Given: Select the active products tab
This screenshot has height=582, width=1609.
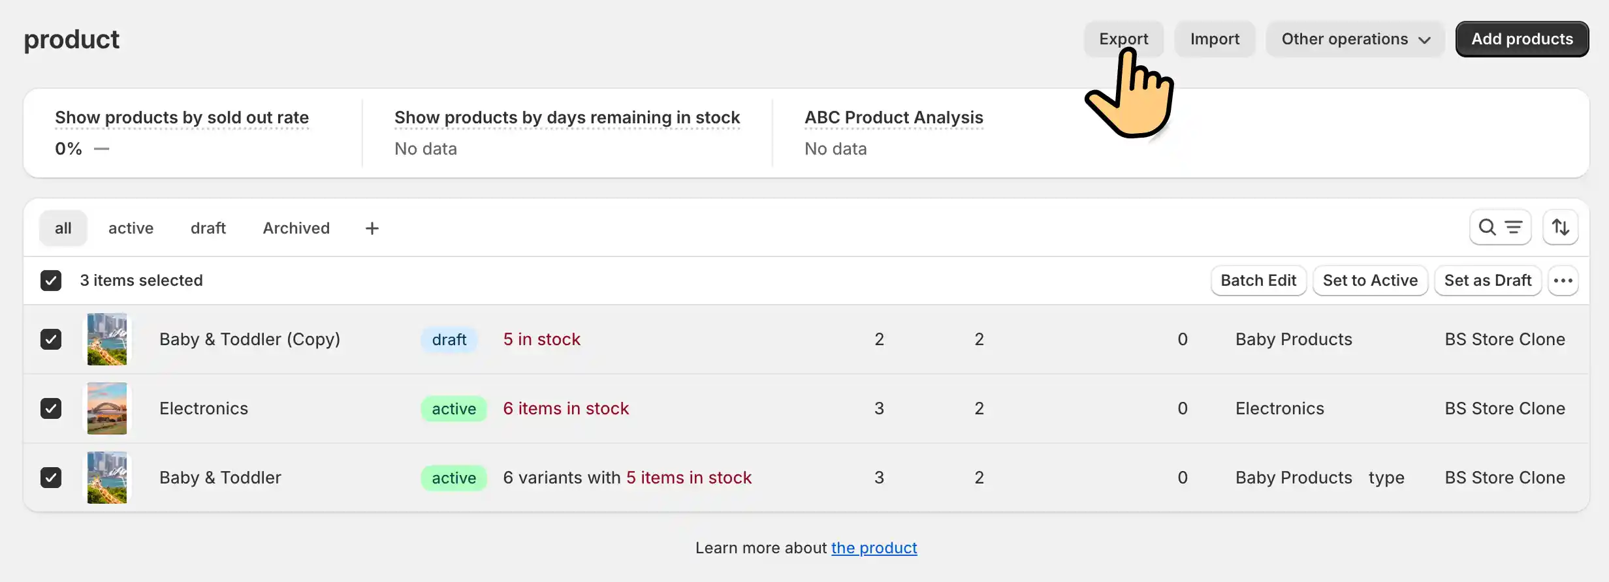Looking at the screenshot, I should click(131, 228).
